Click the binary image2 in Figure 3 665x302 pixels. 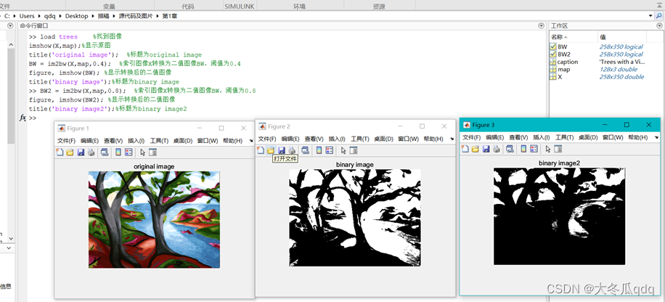[x=560, y=216]
